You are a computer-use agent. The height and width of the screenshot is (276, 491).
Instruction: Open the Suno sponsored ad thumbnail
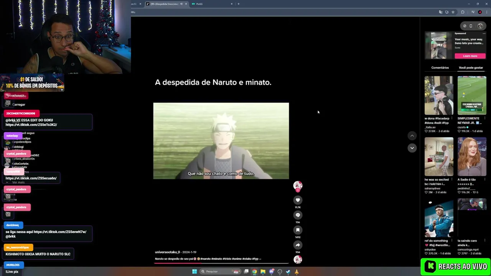(439, 45)
